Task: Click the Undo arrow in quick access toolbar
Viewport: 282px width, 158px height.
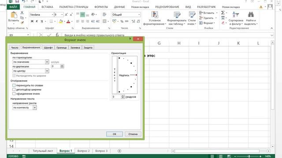Action: pyautogui.click(x=23, y=1)
